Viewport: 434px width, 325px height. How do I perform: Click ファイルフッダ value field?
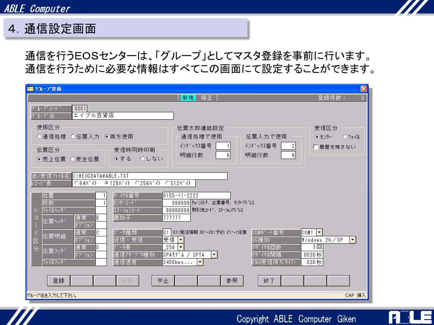pyautogui.click(x=101, y=262)
